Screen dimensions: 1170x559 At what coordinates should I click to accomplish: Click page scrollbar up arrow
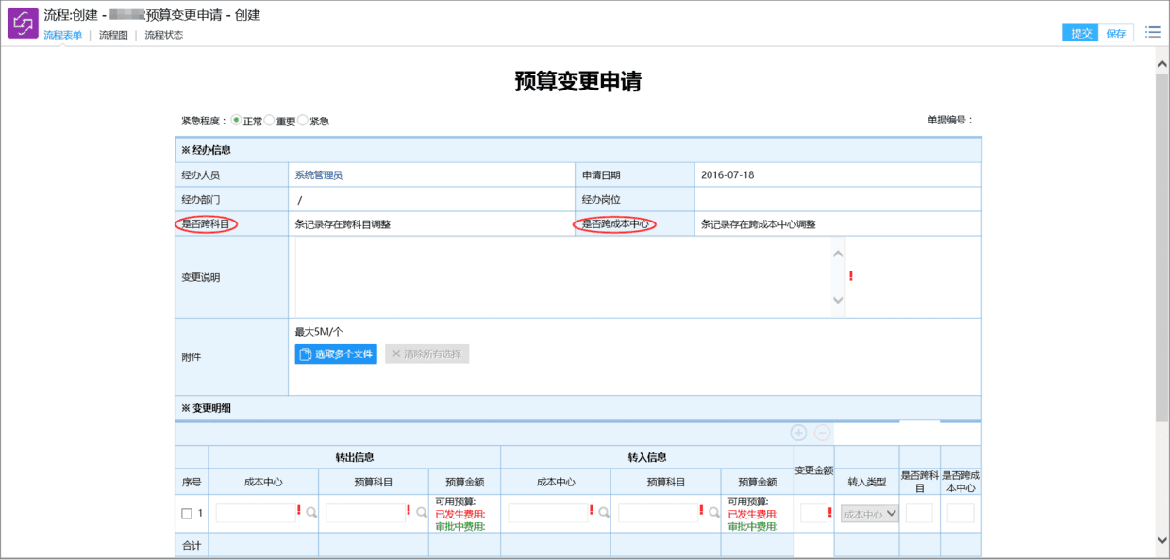tap(1162, 63)
